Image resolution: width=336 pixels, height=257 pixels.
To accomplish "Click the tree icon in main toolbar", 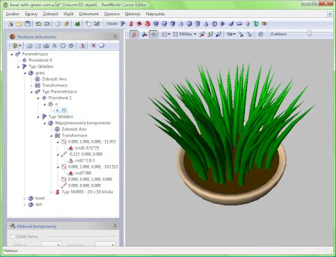I will (77, 24).
